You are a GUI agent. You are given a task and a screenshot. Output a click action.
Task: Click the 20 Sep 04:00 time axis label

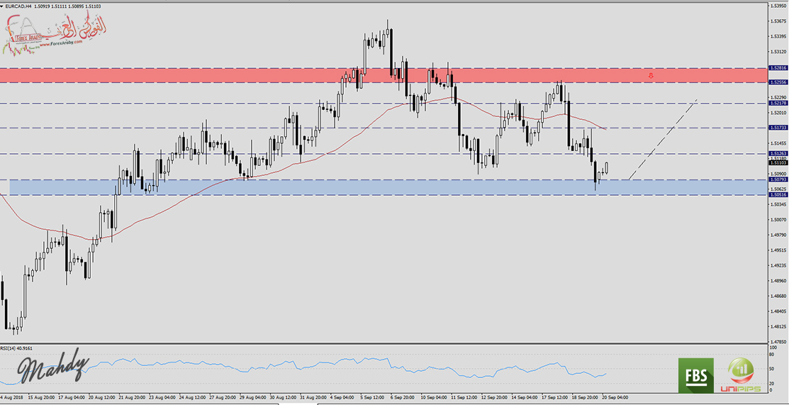pyautogui.click(x=613, y=397)
